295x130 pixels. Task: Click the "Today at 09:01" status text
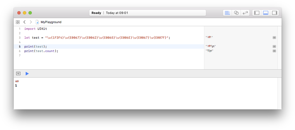click(x=117, y=13)
